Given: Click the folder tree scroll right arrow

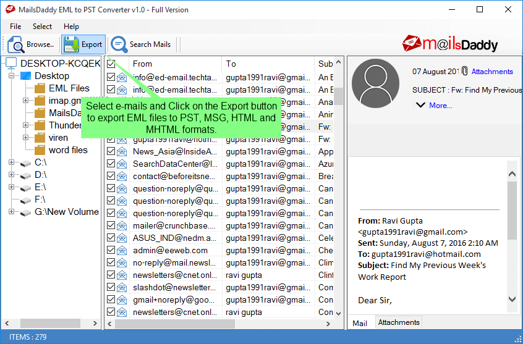Looking at the screenshot, I should [x=95, y=324].
